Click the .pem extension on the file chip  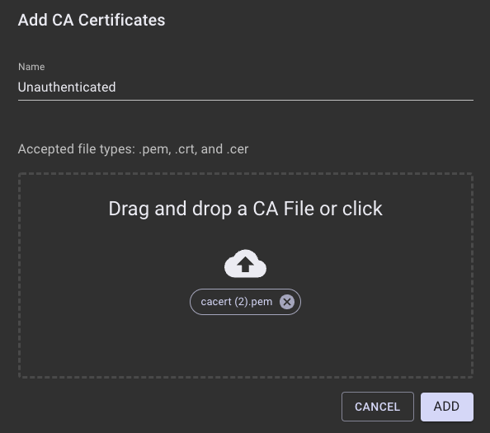click(261, 302)
